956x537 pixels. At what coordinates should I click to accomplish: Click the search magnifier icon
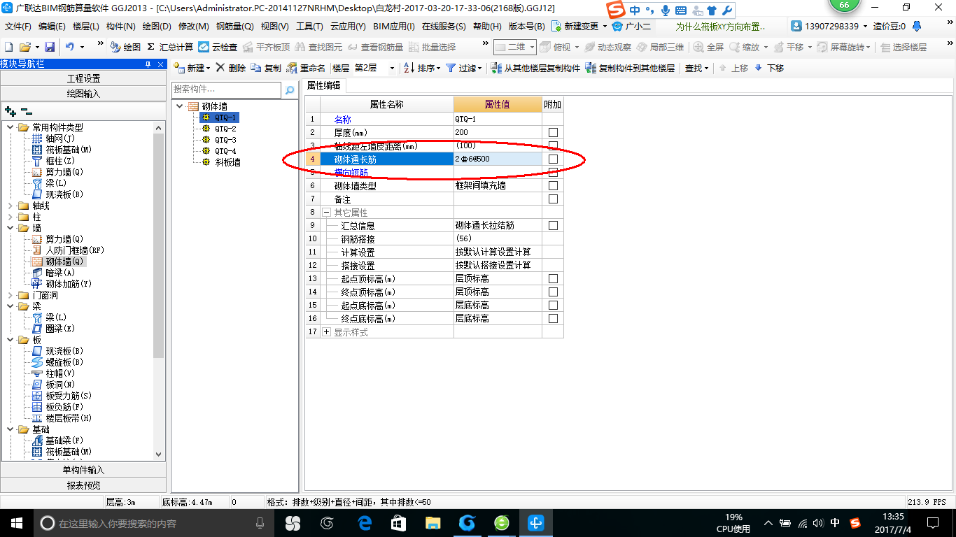(x=290, y=90)
